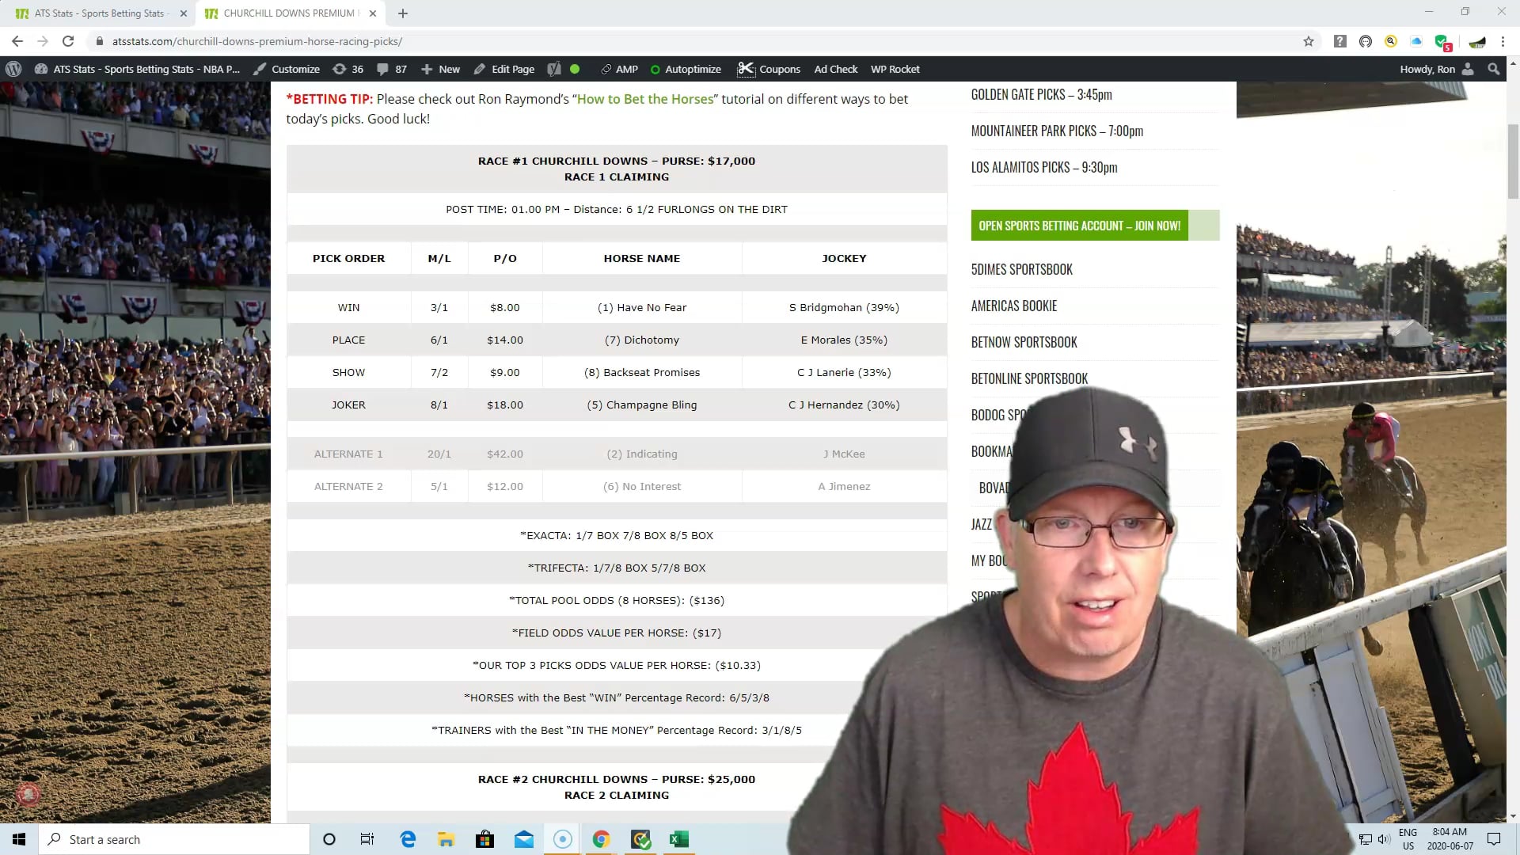This screenshot has width=1520, height=855.
Task: Click Ad Check in the admin bar
Action: click(836, 69)
